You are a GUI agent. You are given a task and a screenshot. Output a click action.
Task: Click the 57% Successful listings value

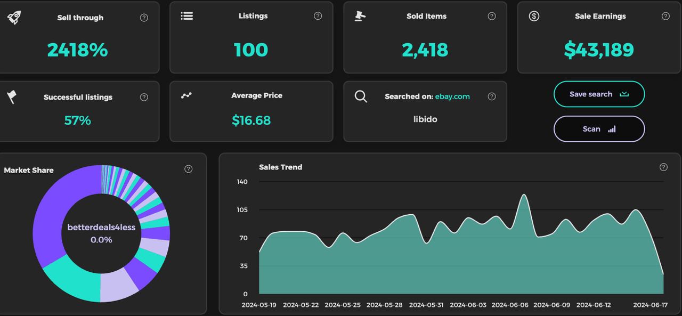coord(77,120)
